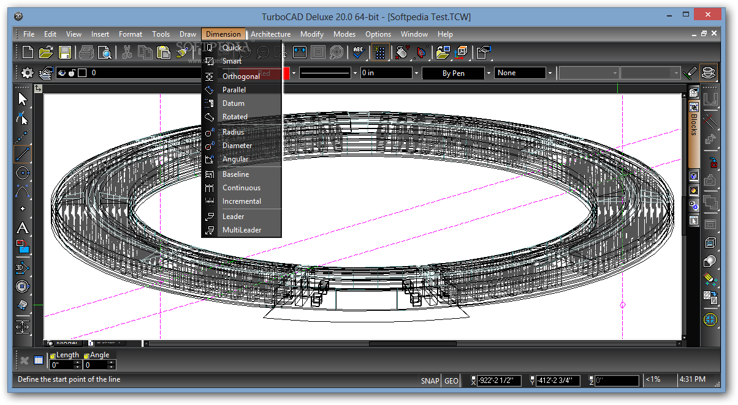Toggle the layer lock icon

click(72, 73)
